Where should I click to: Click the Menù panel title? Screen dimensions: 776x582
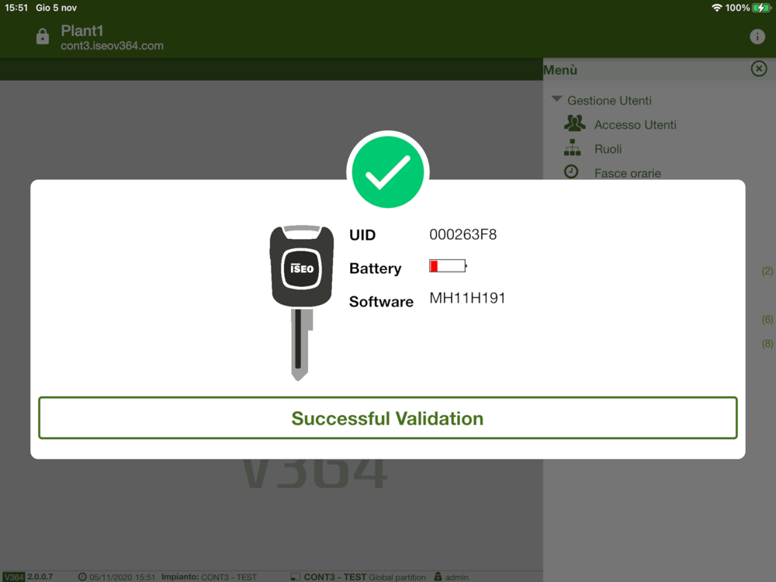click(560, 71)
